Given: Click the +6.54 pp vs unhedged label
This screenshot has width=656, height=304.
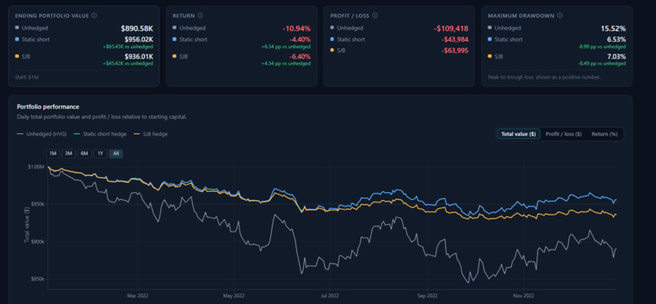Looking at the screenshot, I should pyautogui.click(x=286, y=47).
